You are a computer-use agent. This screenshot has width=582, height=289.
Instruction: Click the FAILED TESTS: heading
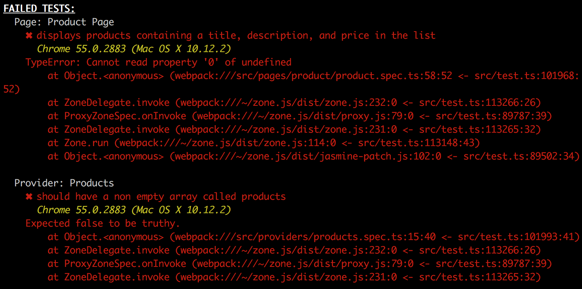[x=39, y=8]
